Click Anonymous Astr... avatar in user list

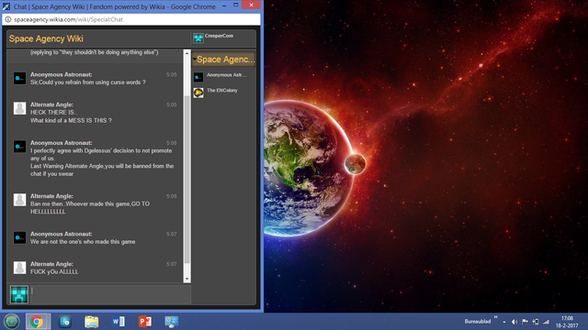click(198, 77)
